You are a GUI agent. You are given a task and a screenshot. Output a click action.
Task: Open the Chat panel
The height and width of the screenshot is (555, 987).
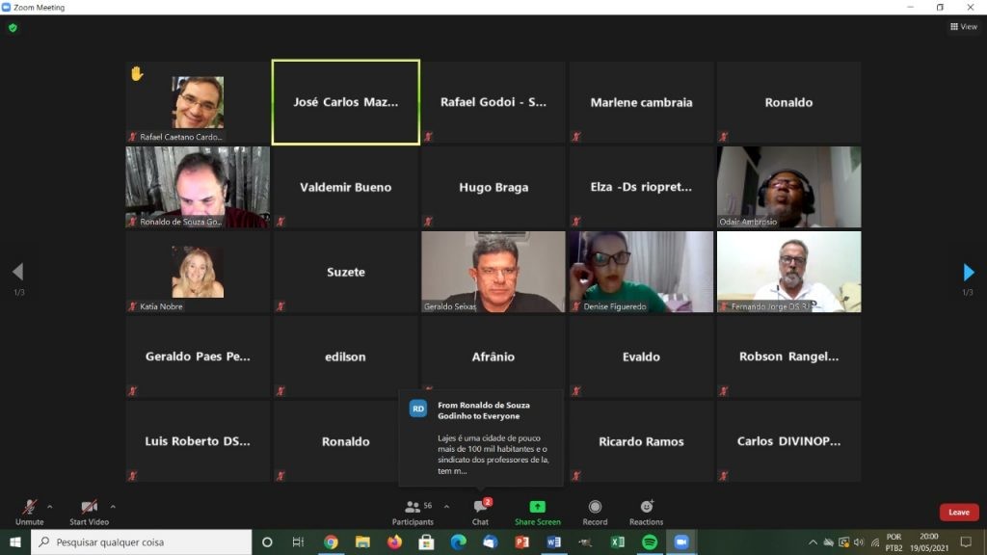[480, 510]
